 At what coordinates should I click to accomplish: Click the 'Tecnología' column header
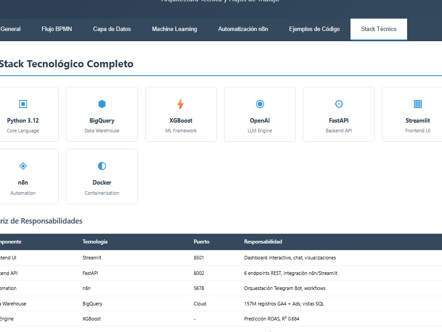point(95,242)
